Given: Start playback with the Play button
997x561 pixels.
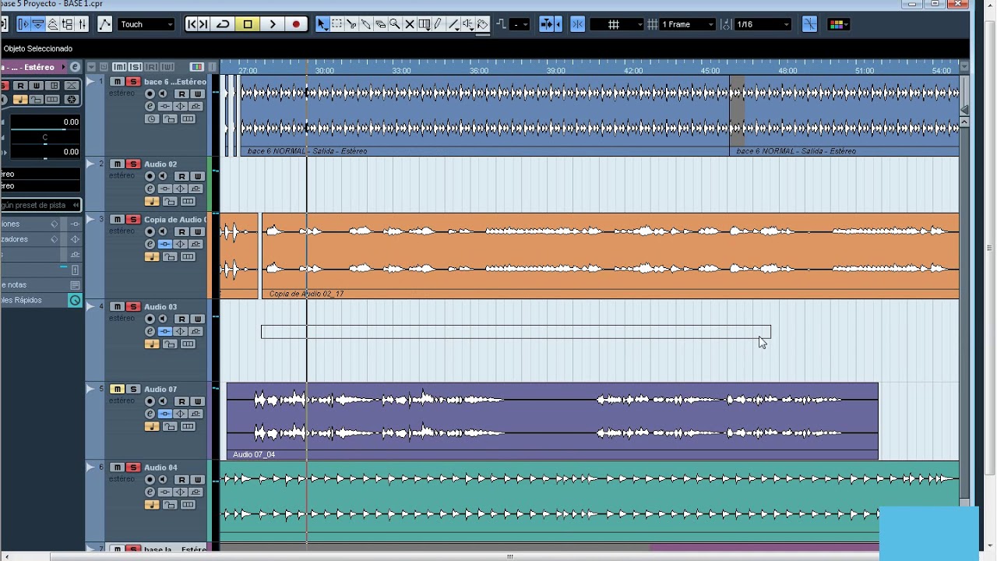Looking at the screenshot, I should click(273, 24).
